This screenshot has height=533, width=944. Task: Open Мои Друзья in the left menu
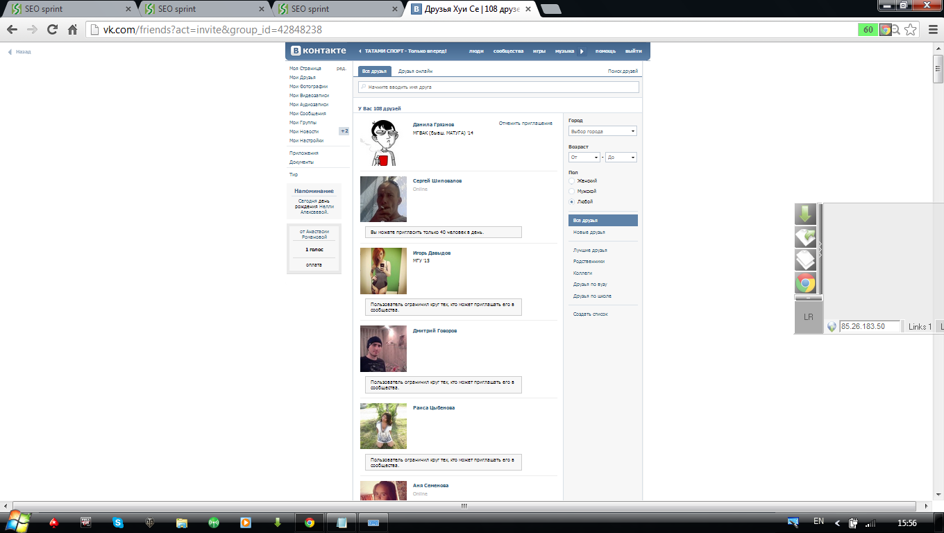tap(303, 77)
